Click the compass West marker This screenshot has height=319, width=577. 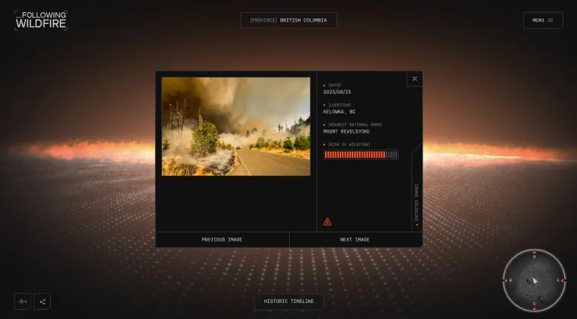(x=508, y=281)
